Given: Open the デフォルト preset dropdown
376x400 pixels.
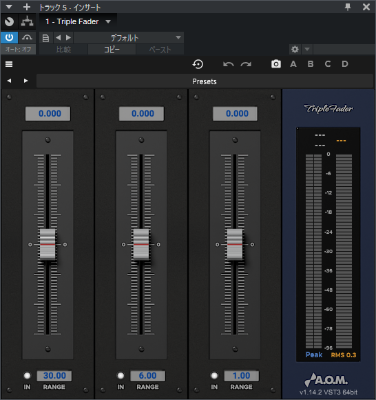Looking at the screenshot, I should [x=129, y=38].
